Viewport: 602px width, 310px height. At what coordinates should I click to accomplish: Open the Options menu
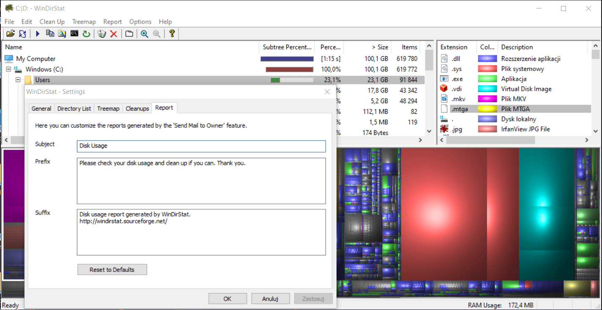[x=140, y=22]
